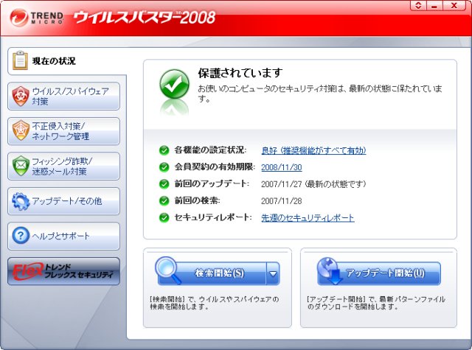
Task: Close the ウイルスバスター2008 window
Action: [454, 5]
